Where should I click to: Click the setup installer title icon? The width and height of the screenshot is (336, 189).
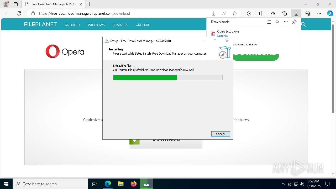pos(107,41)
